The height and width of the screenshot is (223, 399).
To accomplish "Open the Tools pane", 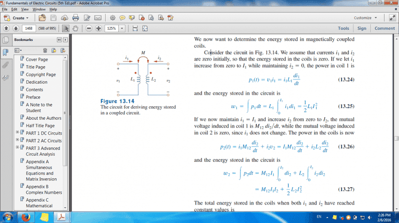I will 343,29.
